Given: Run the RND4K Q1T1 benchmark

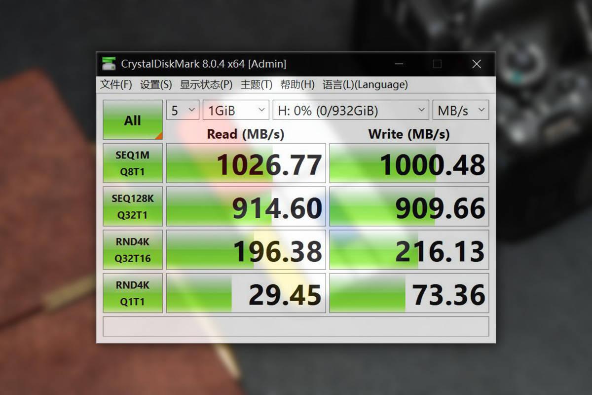Looking at the screenshot, I should (x=132, y=292).
